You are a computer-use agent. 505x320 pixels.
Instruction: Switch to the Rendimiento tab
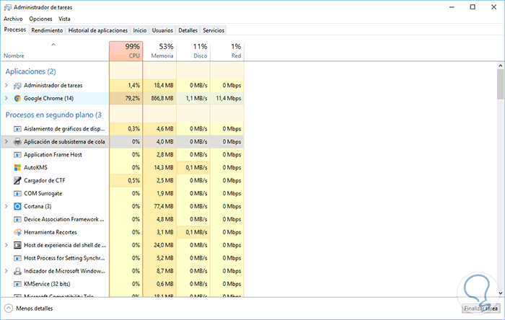47,30
